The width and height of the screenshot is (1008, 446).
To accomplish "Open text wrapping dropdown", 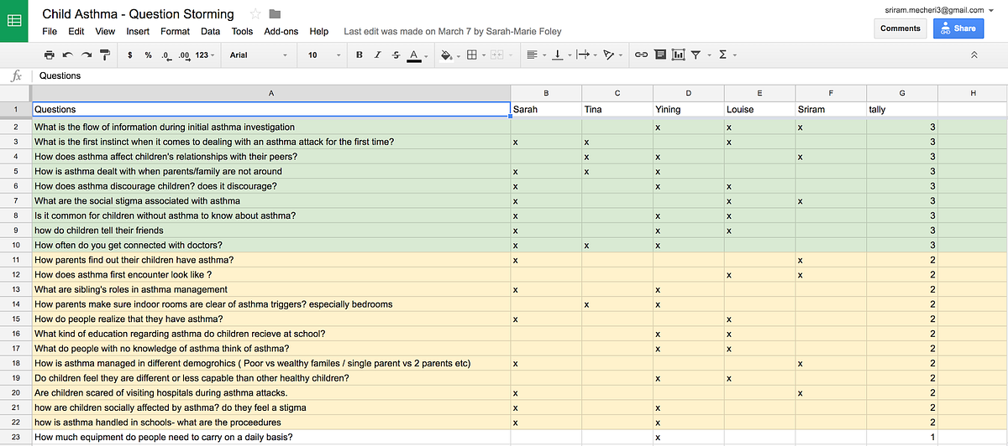I will click(x=585, y=54).
